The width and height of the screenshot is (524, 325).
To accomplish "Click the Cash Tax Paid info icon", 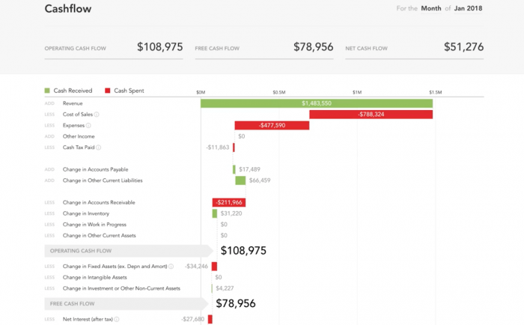I will click(x=98, y=148).
